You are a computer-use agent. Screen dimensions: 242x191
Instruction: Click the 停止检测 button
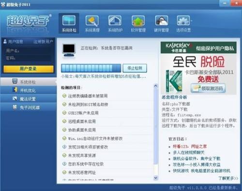pyautogui.click(x=135, y=68)
